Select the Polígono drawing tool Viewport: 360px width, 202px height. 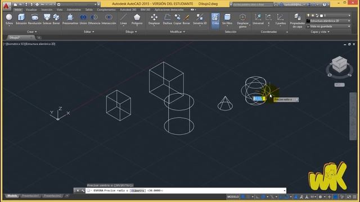click(x=137, y=19)
